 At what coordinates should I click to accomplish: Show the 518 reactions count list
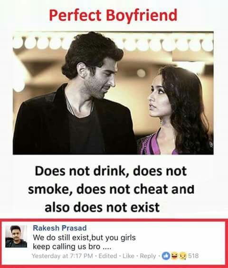(193, 256)
